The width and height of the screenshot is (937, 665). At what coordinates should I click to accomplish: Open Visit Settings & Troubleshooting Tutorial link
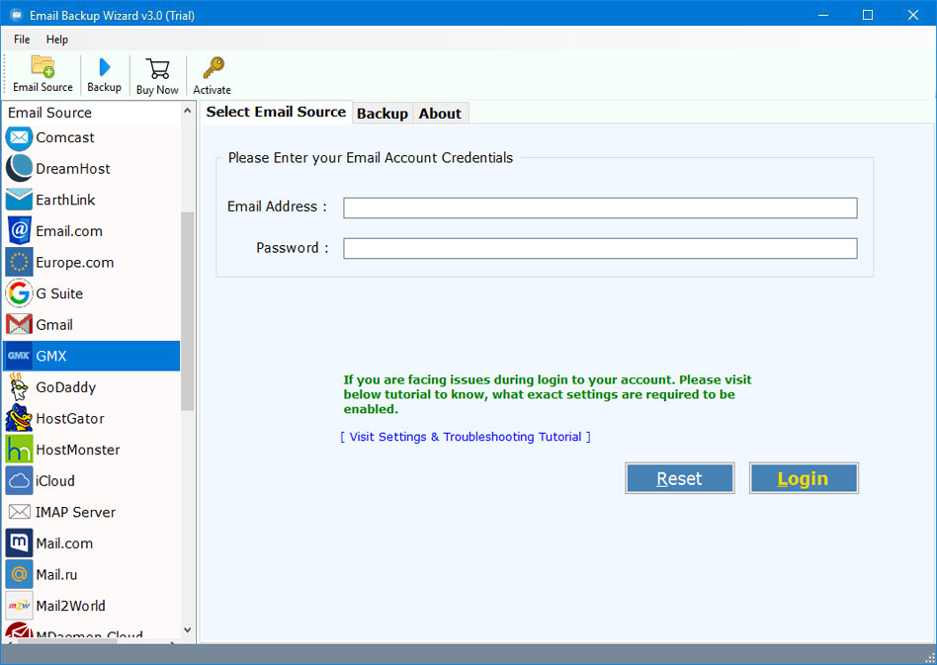[466, 437]
